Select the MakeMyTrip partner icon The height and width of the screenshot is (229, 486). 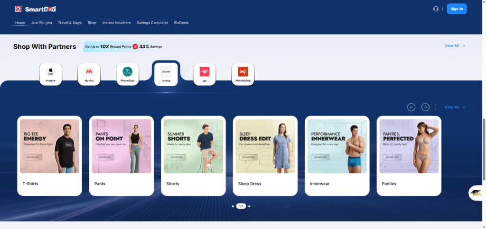click(243, 74)
